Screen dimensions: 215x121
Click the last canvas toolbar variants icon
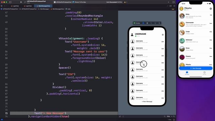coord(159,23)
